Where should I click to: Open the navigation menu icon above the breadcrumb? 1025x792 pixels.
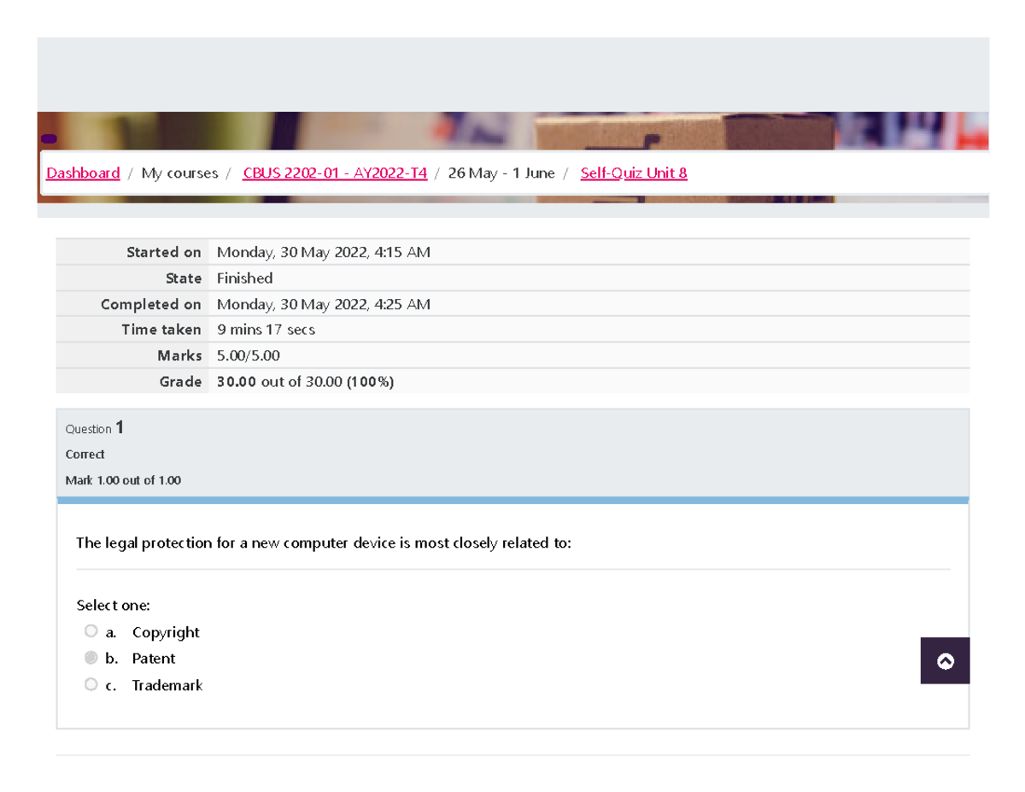[x=50, y=137]
